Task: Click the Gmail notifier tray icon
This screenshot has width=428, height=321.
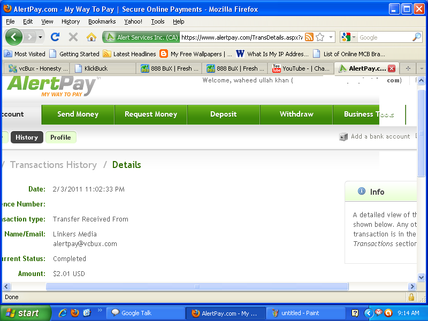Action: [x=379, y=312]
